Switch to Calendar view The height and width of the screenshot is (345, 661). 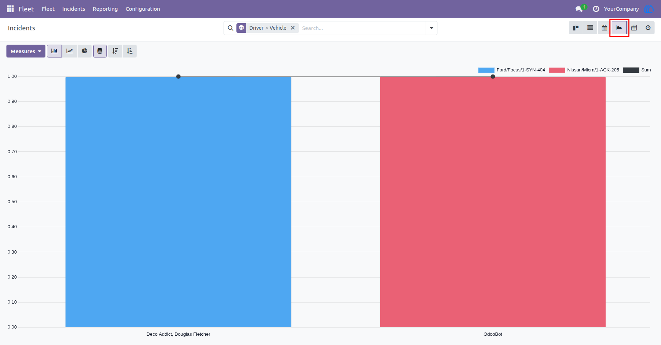[604, 28]
